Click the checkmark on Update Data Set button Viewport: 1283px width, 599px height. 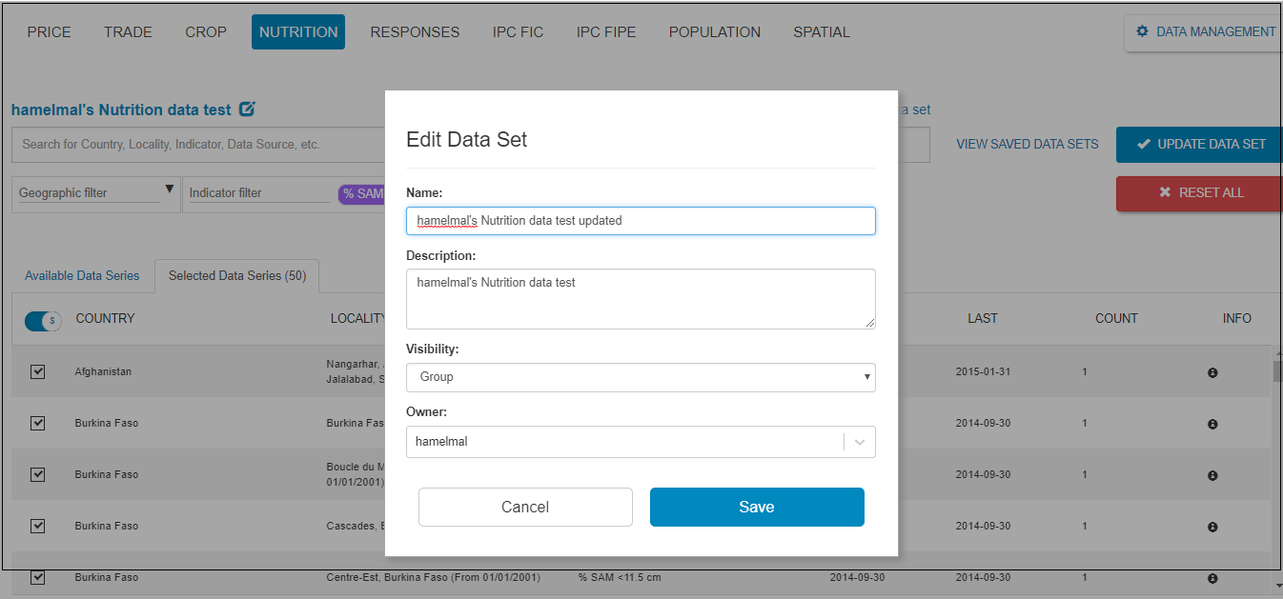pyautogui.click(x=1146, y=144)
